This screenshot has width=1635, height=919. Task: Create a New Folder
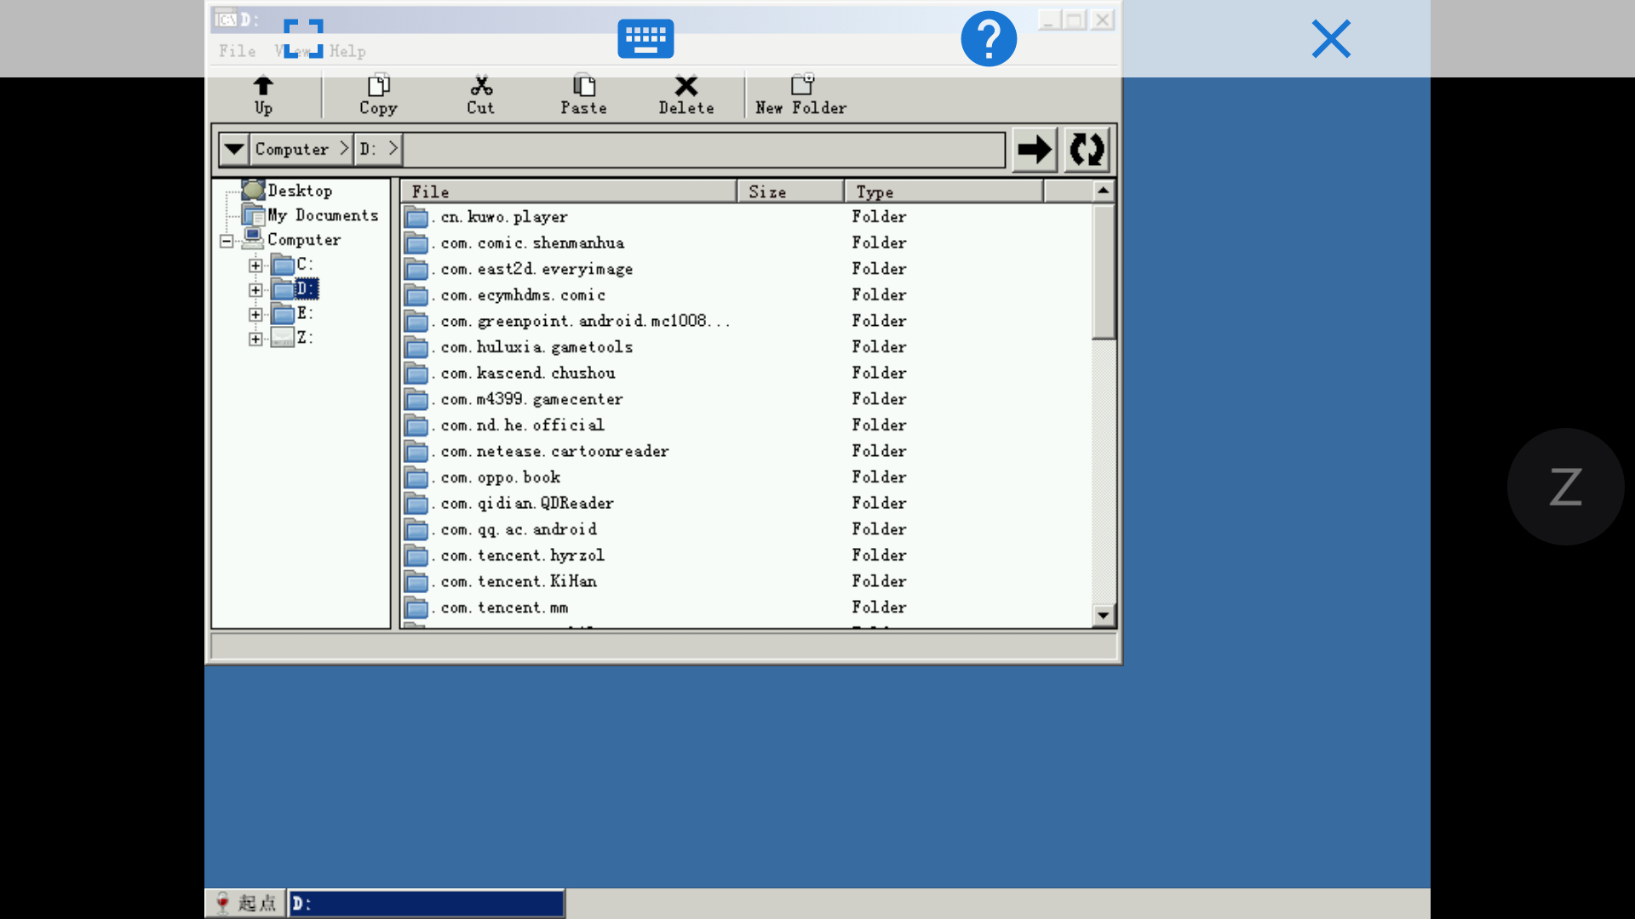pos(801,95)
